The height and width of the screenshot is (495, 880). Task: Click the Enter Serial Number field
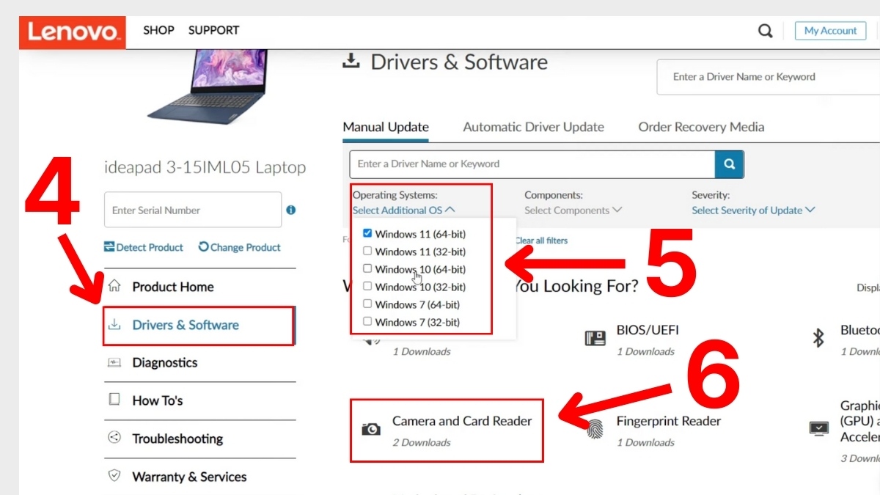(x=193, y=210)
